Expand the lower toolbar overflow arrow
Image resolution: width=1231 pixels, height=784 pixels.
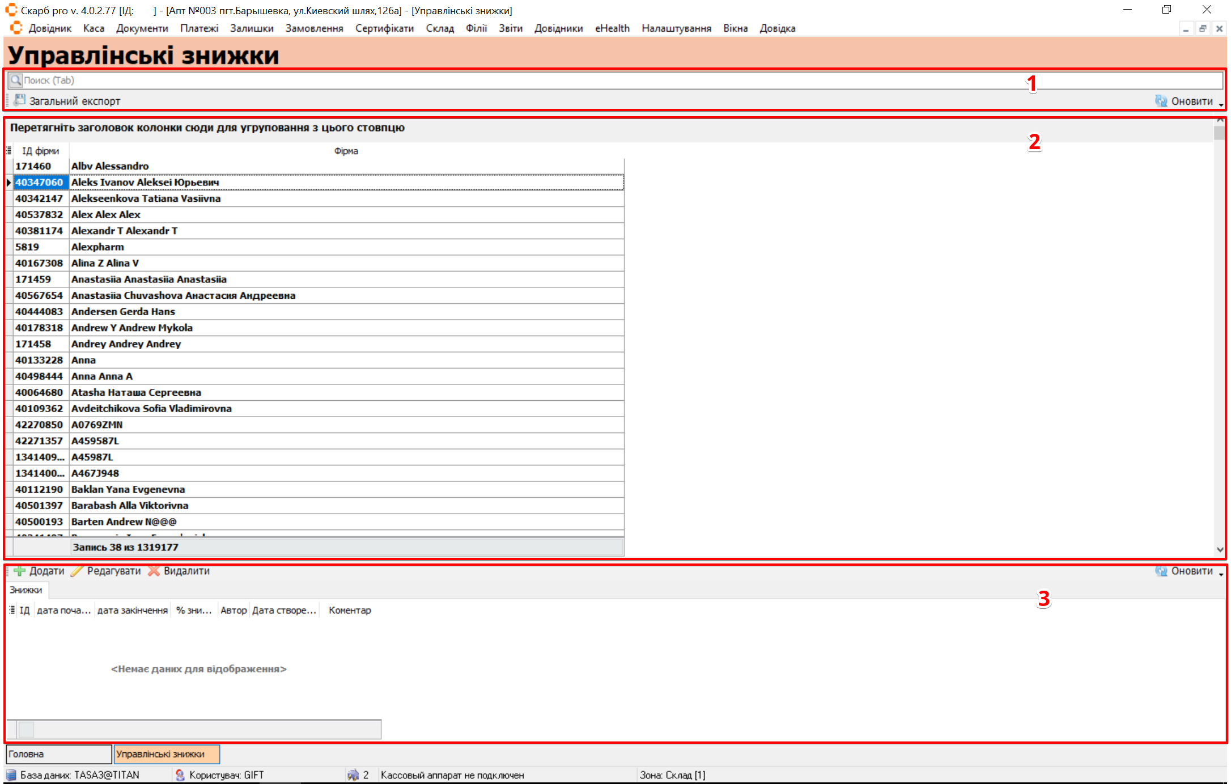tap(1221, 575)
